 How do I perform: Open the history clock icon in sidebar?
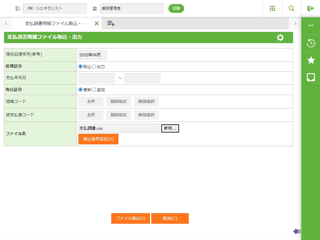[x=311, y=43]
